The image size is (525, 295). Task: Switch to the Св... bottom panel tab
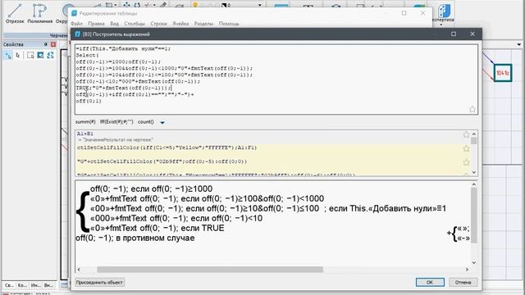(9, 285)
